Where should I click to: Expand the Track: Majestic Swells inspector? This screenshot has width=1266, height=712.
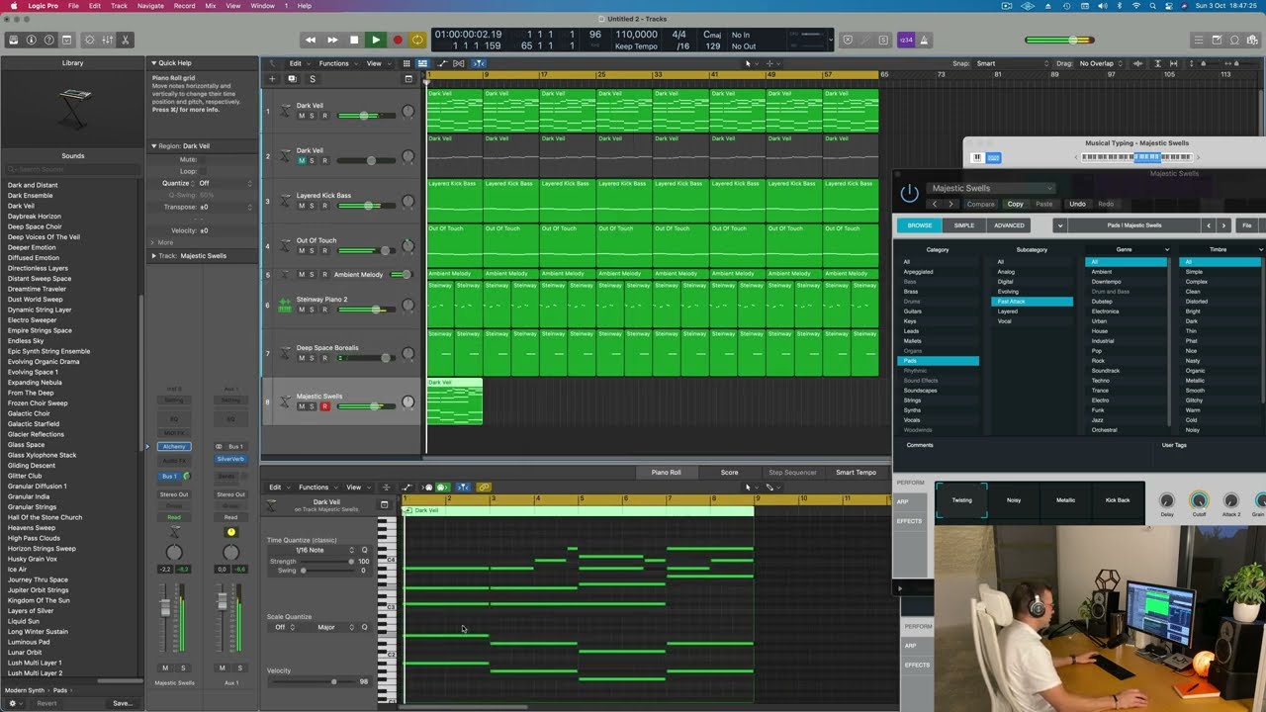coord(154,256)
